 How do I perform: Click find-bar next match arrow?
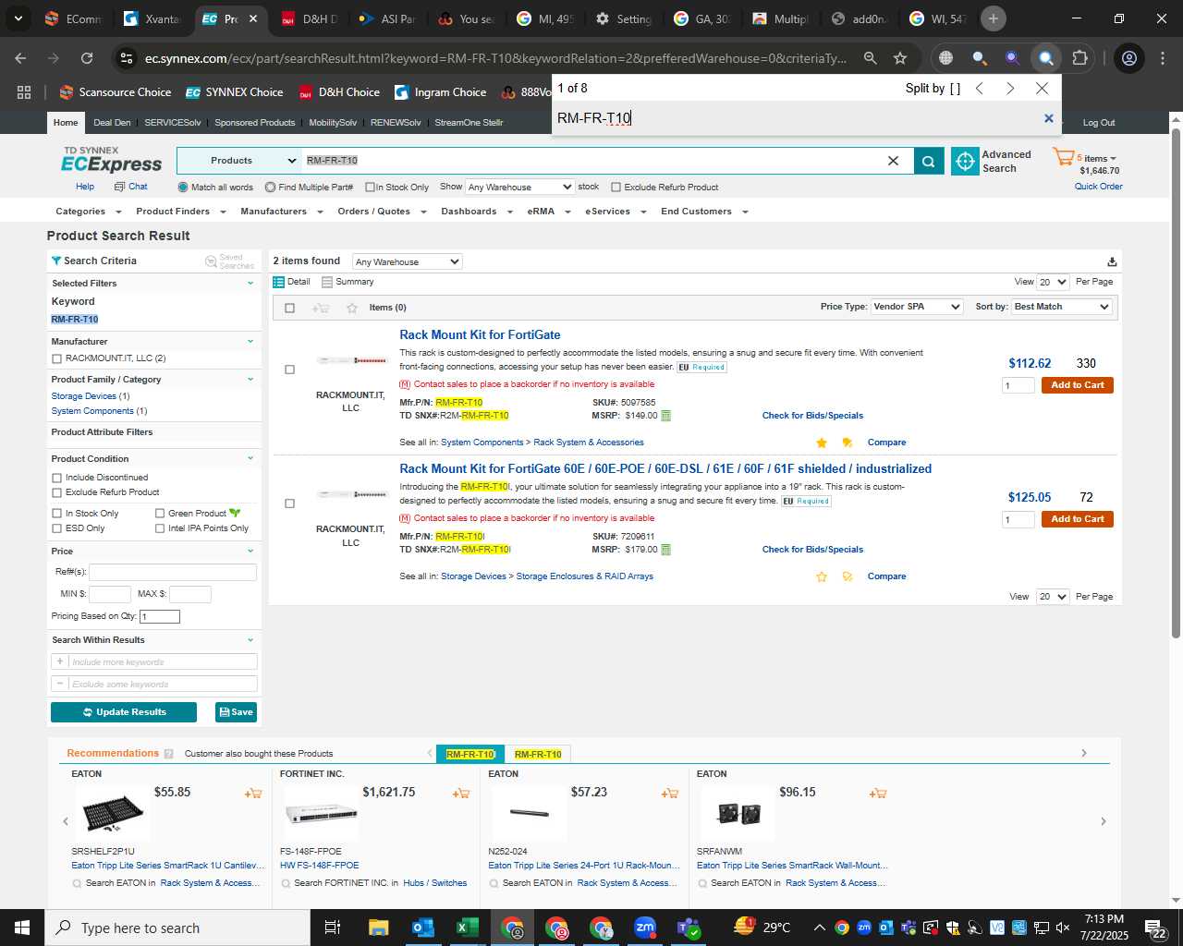1010,89
